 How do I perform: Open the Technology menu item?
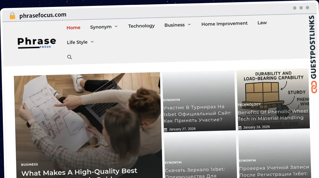(141, 26)
